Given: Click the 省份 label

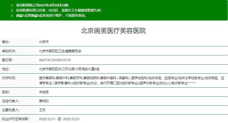Looking at the screenshot, I should coord(6,42).
